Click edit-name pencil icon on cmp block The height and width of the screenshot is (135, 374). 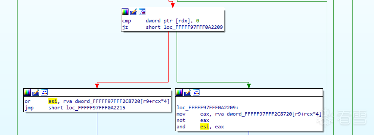[x=134, y=12]
